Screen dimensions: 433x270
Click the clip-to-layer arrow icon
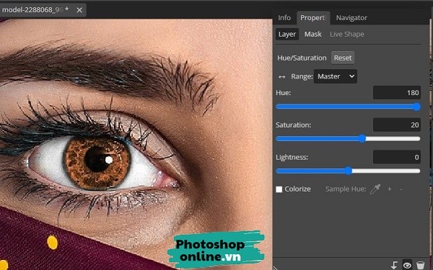pyautogui.click(x=394, y=265)
